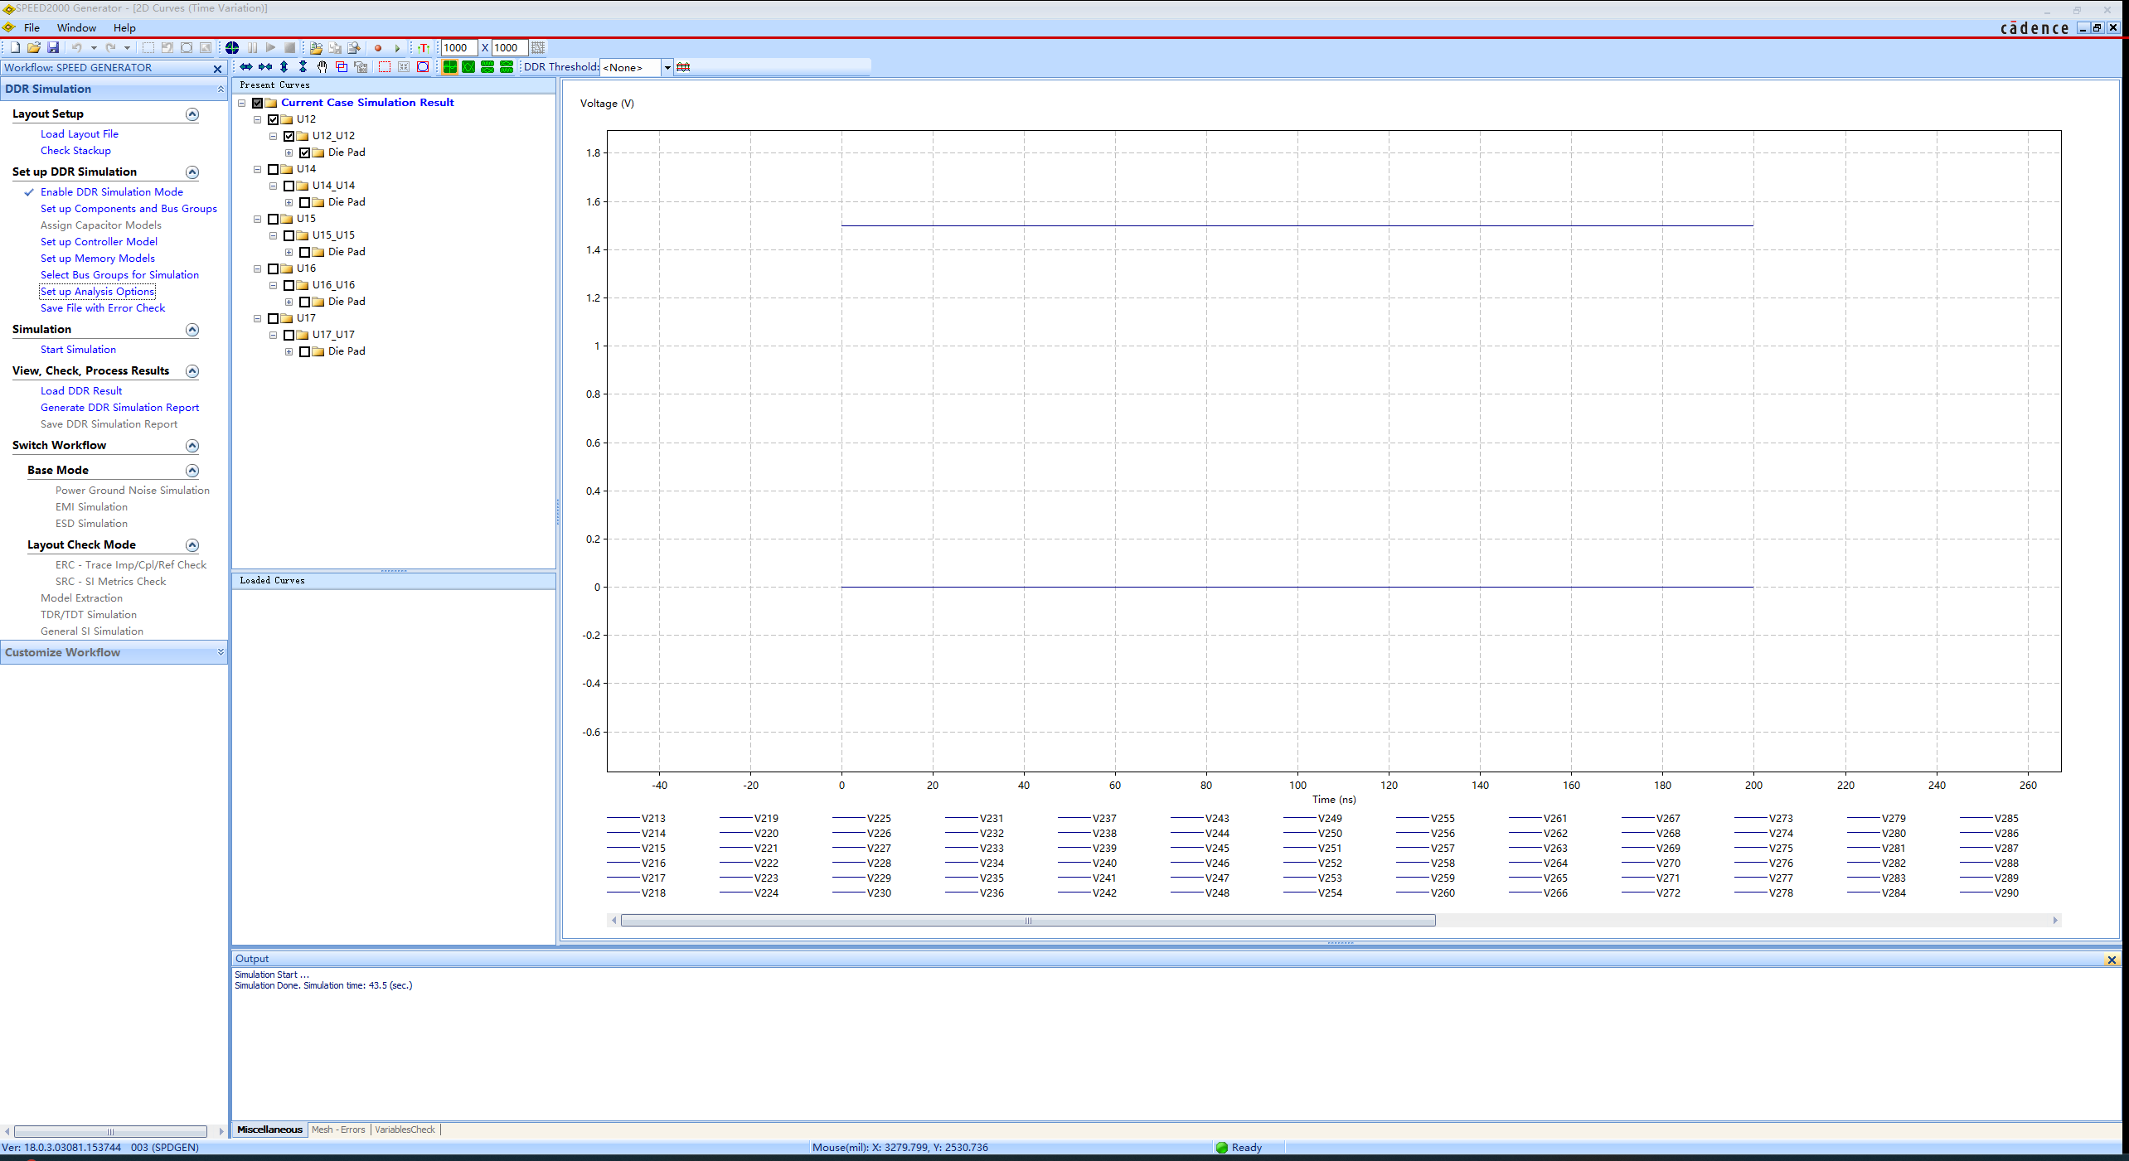The image size is (2129, 1161).
Task: Click the icon right of DDR Threshold dropdown
Action: pyautogui.click(x=683, y=67)
